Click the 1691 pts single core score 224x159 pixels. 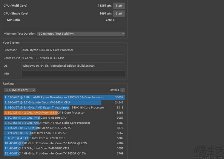pos(106,13)
